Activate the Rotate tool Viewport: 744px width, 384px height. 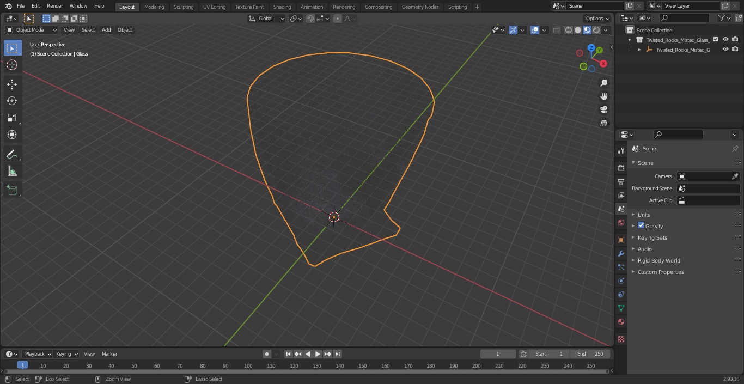[x=12, y=101]
